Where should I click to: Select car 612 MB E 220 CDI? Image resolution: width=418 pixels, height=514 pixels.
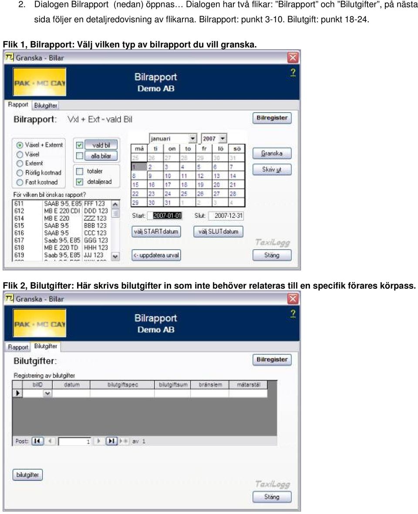click(x=61, y=211)
